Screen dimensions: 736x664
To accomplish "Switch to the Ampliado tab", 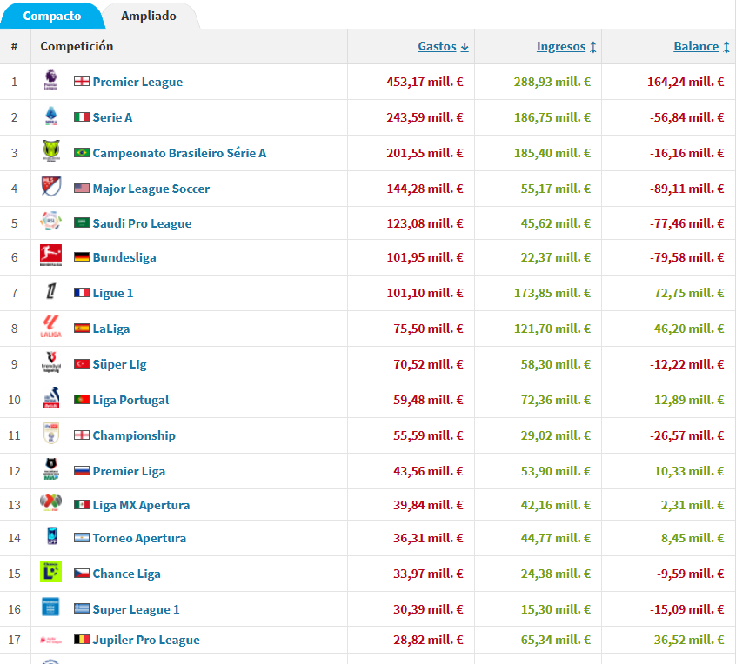I will [149, 16].
